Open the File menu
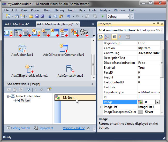This screenshot has width=168, height=142. [6, 10]
